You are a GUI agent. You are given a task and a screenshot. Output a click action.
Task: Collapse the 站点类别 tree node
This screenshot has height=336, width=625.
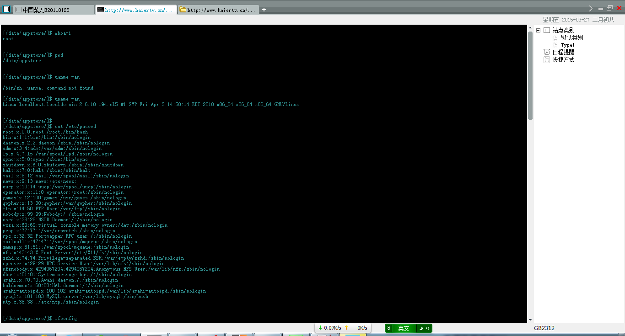pos(538,30)
